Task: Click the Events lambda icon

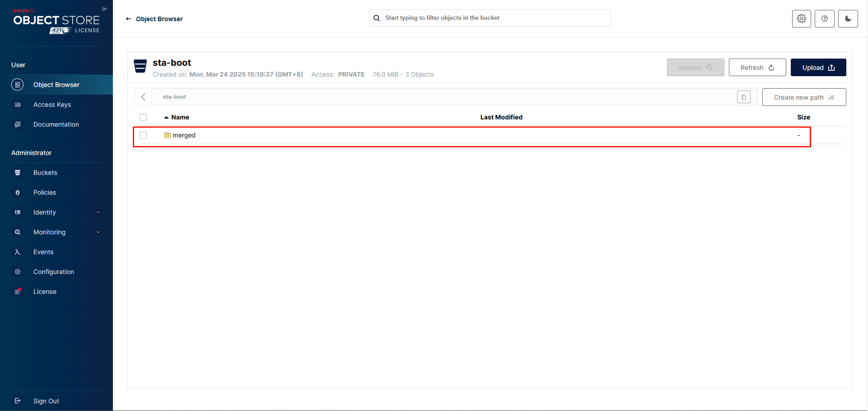Action: pos(18,252)
